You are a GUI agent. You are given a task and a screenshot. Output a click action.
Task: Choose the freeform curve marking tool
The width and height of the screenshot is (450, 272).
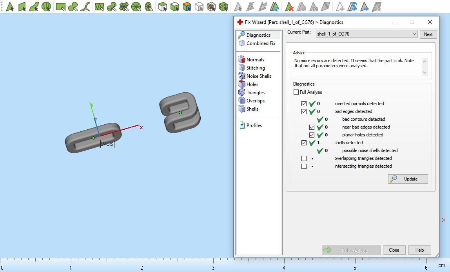point(85,7)
